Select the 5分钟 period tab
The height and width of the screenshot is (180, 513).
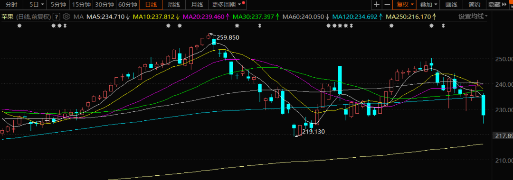tap(58, 5)
